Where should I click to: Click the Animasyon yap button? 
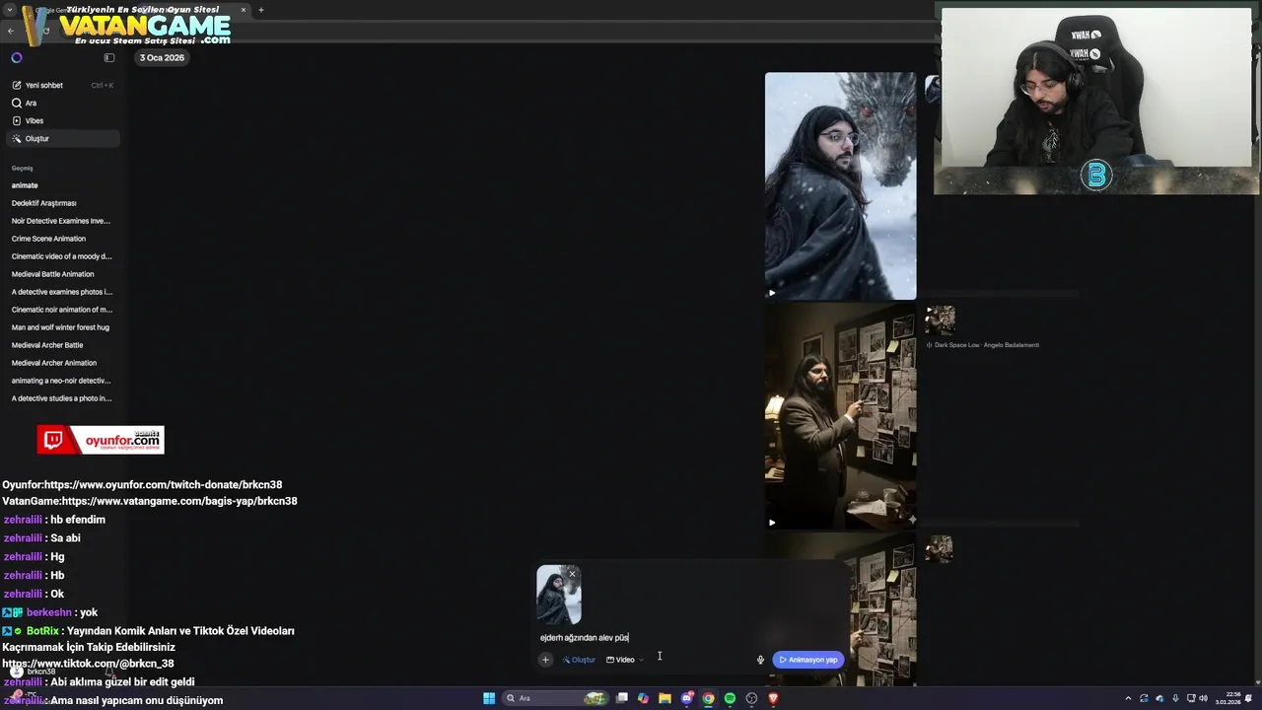[808, 660]
